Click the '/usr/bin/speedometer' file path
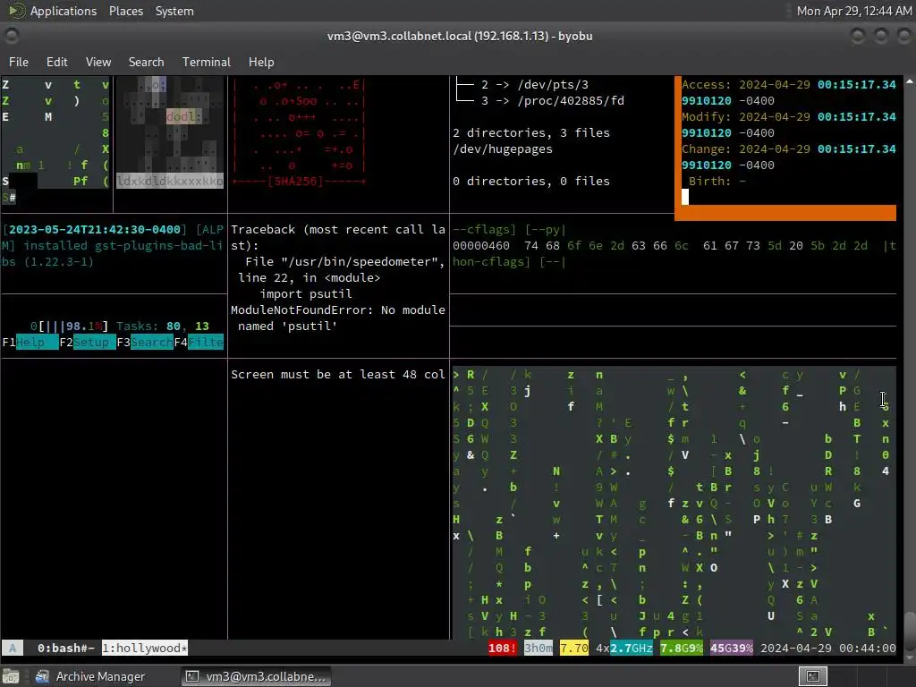Screen dimensions: 916x687 [x=360, y=262]
